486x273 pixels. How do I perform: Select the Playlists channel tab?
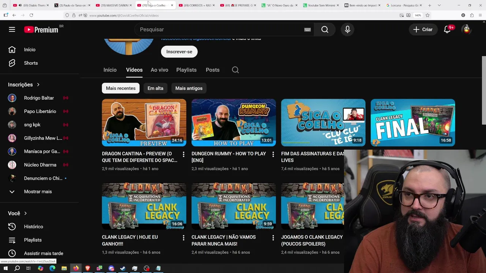[186, 70]
